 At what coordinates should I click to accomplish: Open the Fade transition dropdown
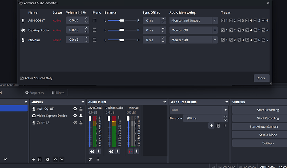(x=199, y=110)
